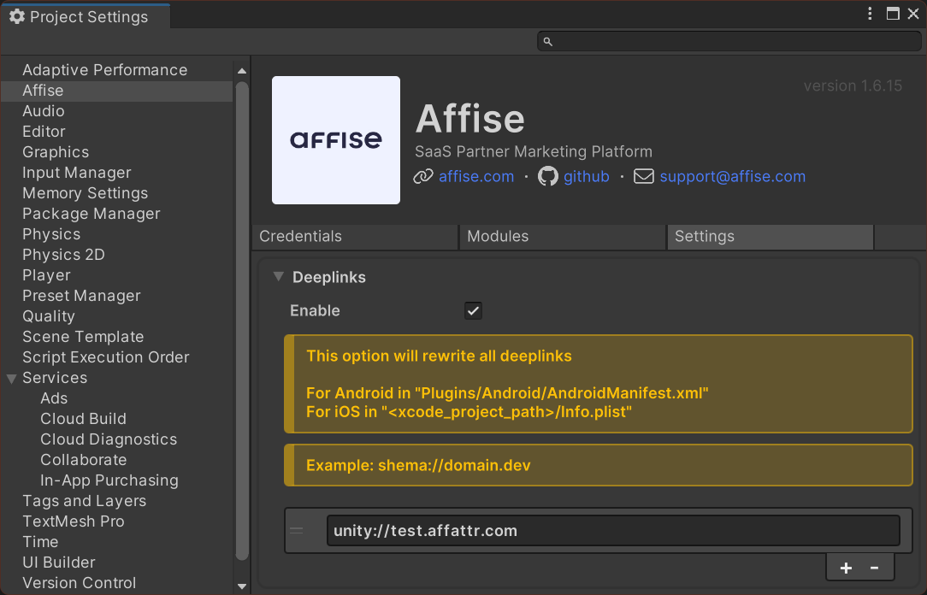
Task: Click the minus button to remove a deeplink
Action: click(x=875, y=567)
